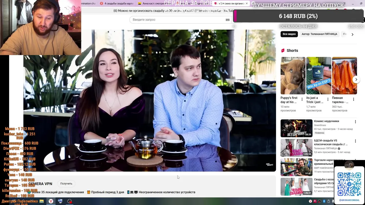Open the GreenGrass channel link
The width and height of the screenshot is (365, 205).
pyautogui.click(x=320, y=125)
